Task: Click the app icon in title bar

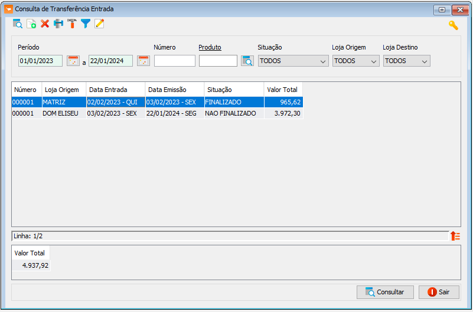Action: click(x=8, y=9)
